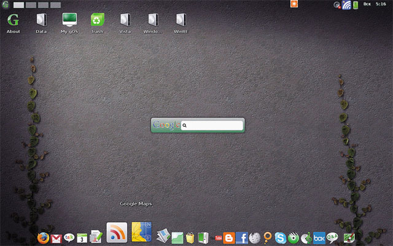Open Google News newspaper icon
The width and height of the screenshot is (393, 246).
tap(163, 236)
